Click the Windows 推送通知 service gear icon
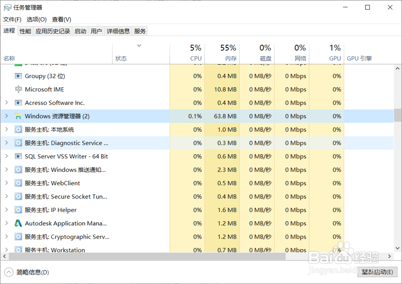The height and width of the screenshot is (284, 402). pos(18,170)
